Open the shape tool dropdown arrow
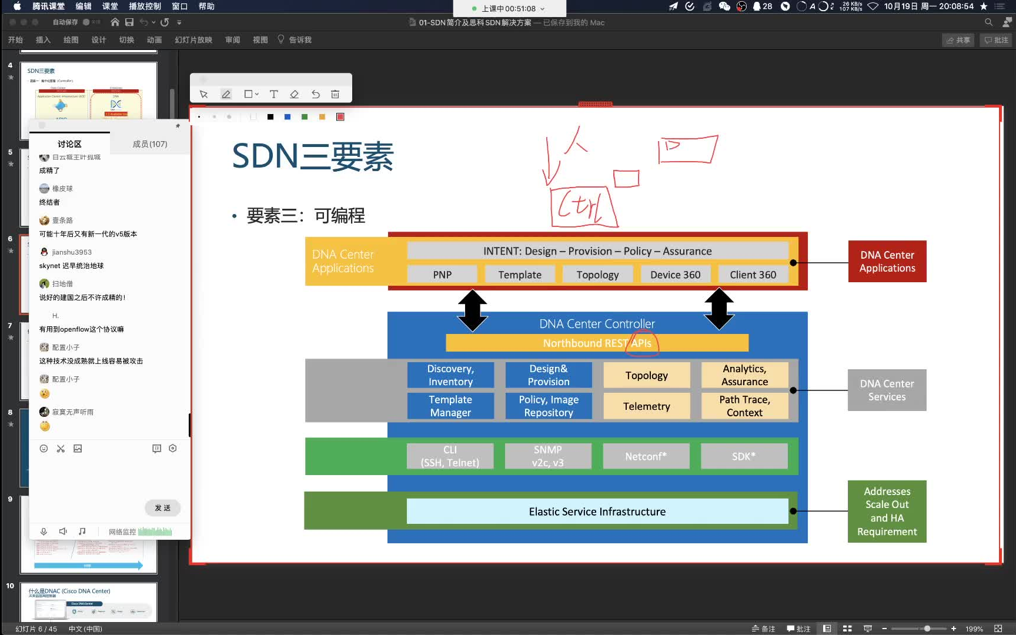This screenshot has width=1016, height=635. (x=257, y=94)
